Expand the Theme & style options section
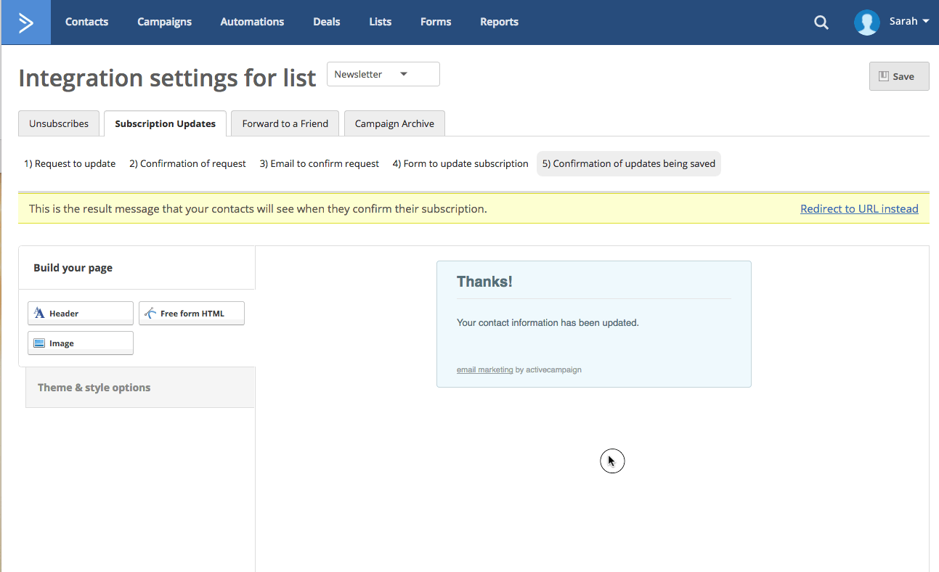The width and height of the screenshot is (939, 572). pyautogui.click(x=94, y=387)
